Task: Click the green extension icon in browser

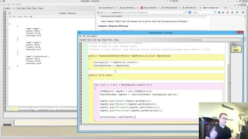Action: pos(237,12)
